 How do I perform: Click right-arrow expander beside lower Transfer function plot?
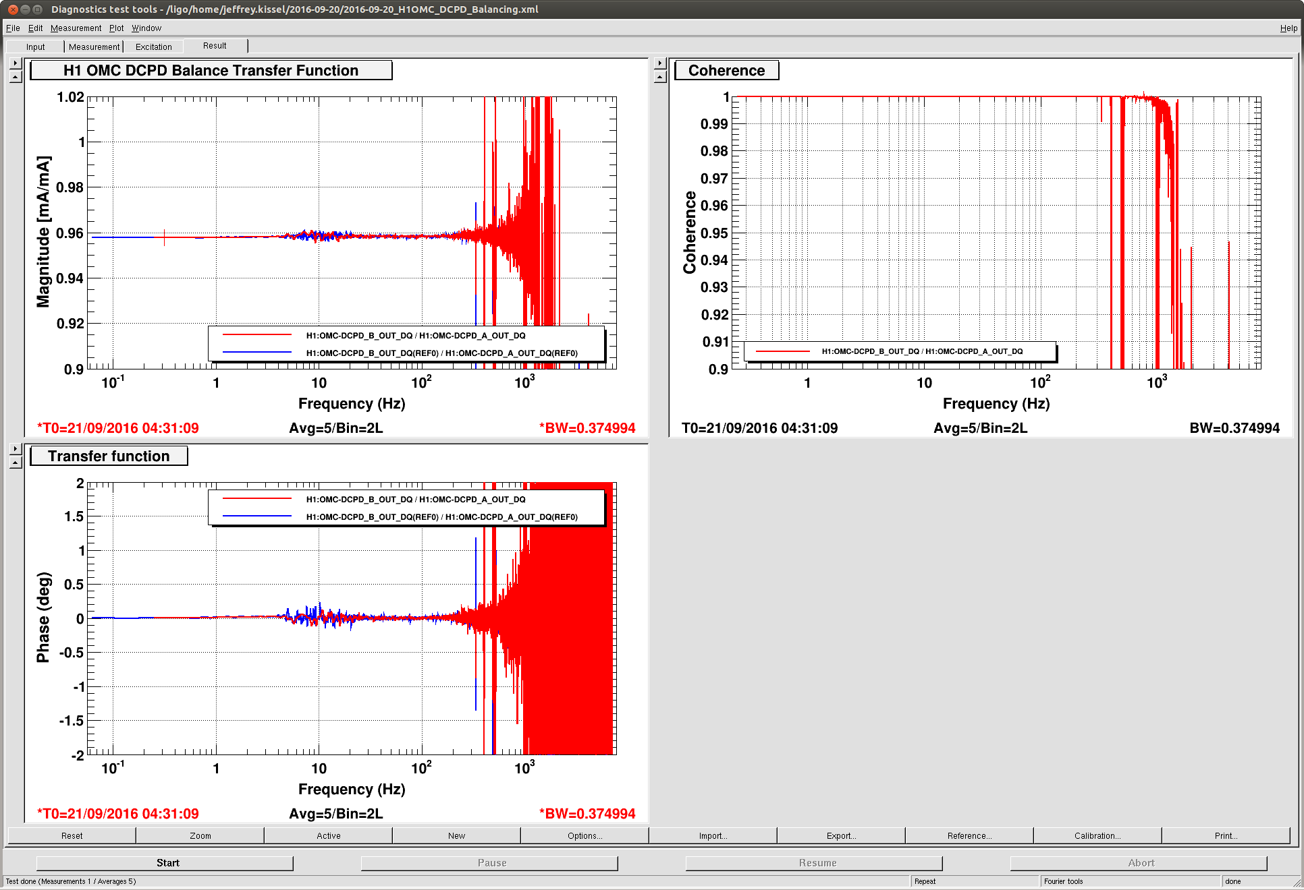(16, 449)
